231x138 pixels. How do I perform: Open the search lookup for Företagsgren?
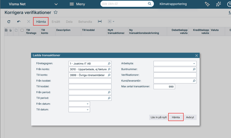tap(109, 64)
